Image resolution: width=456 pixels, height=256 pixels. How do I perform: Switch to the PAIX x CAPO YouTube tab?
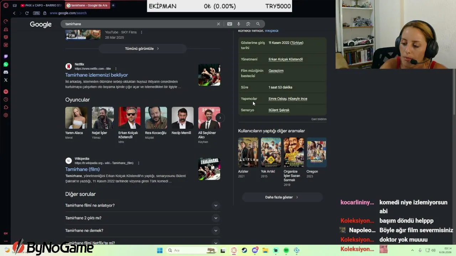41,5
